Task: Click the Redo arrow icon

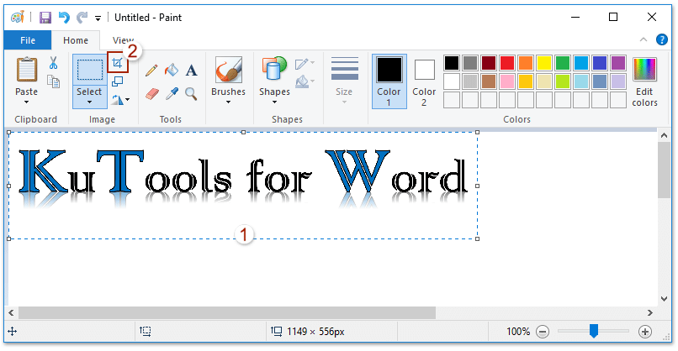Action: 82,18
